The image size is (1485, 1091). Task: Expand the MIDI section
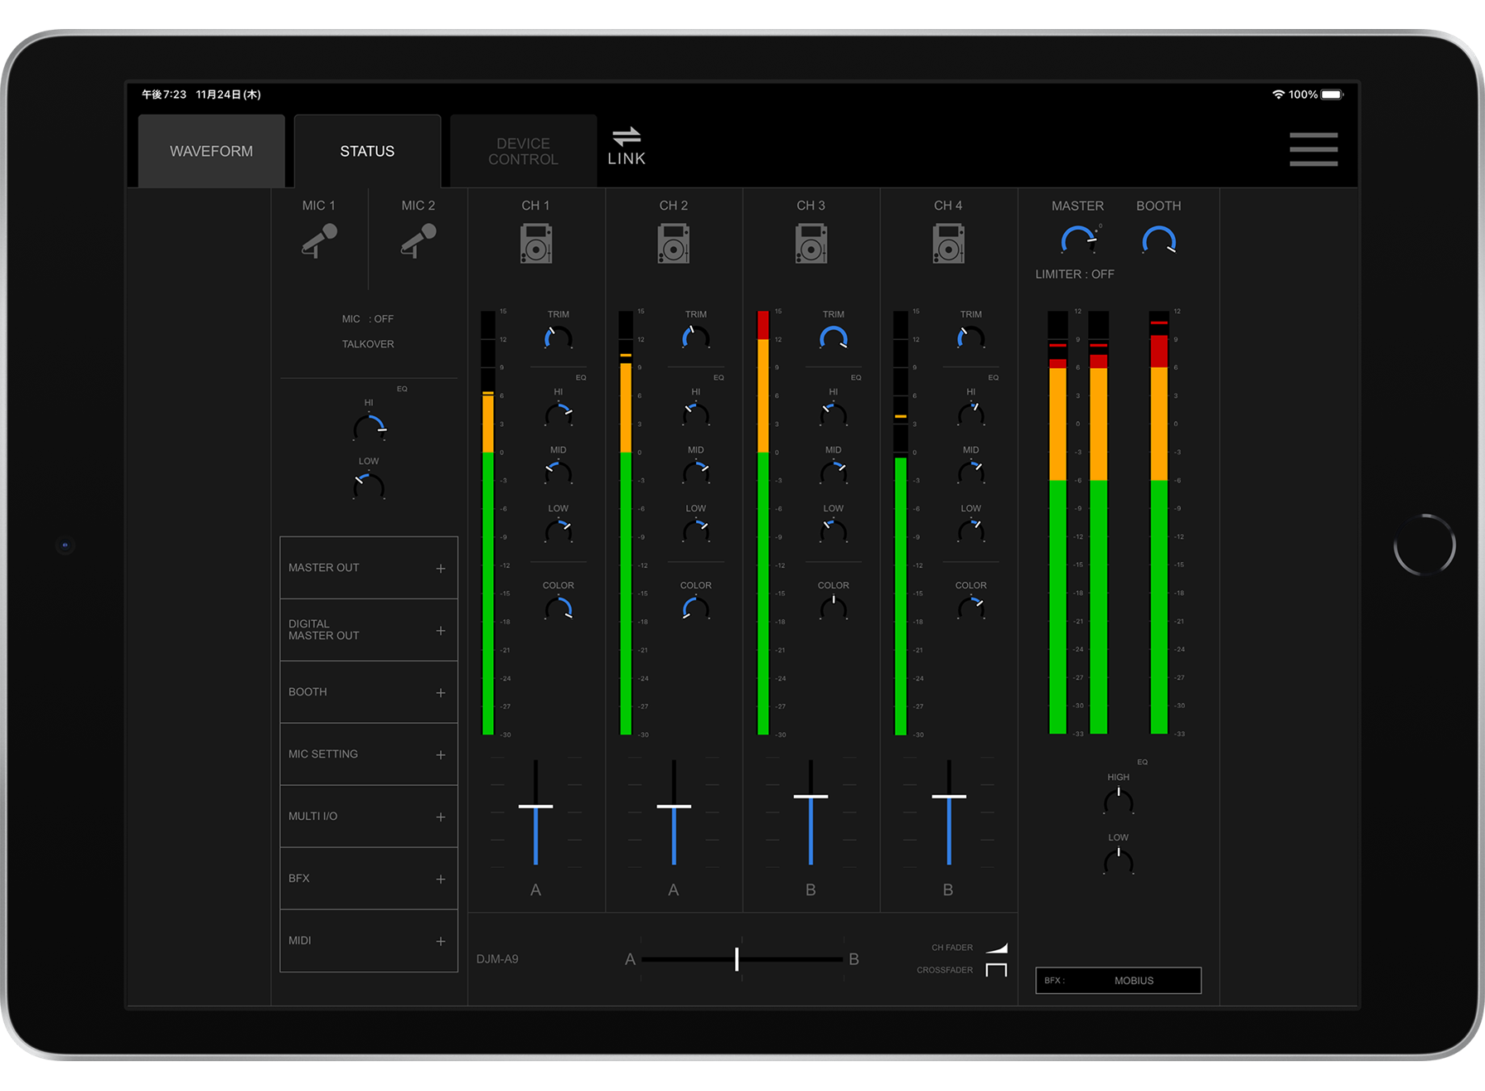coord(368,940)
